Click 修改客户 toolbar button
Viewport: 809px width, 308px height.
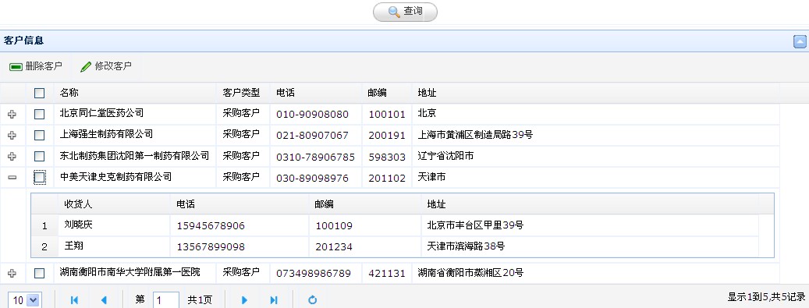106,66
